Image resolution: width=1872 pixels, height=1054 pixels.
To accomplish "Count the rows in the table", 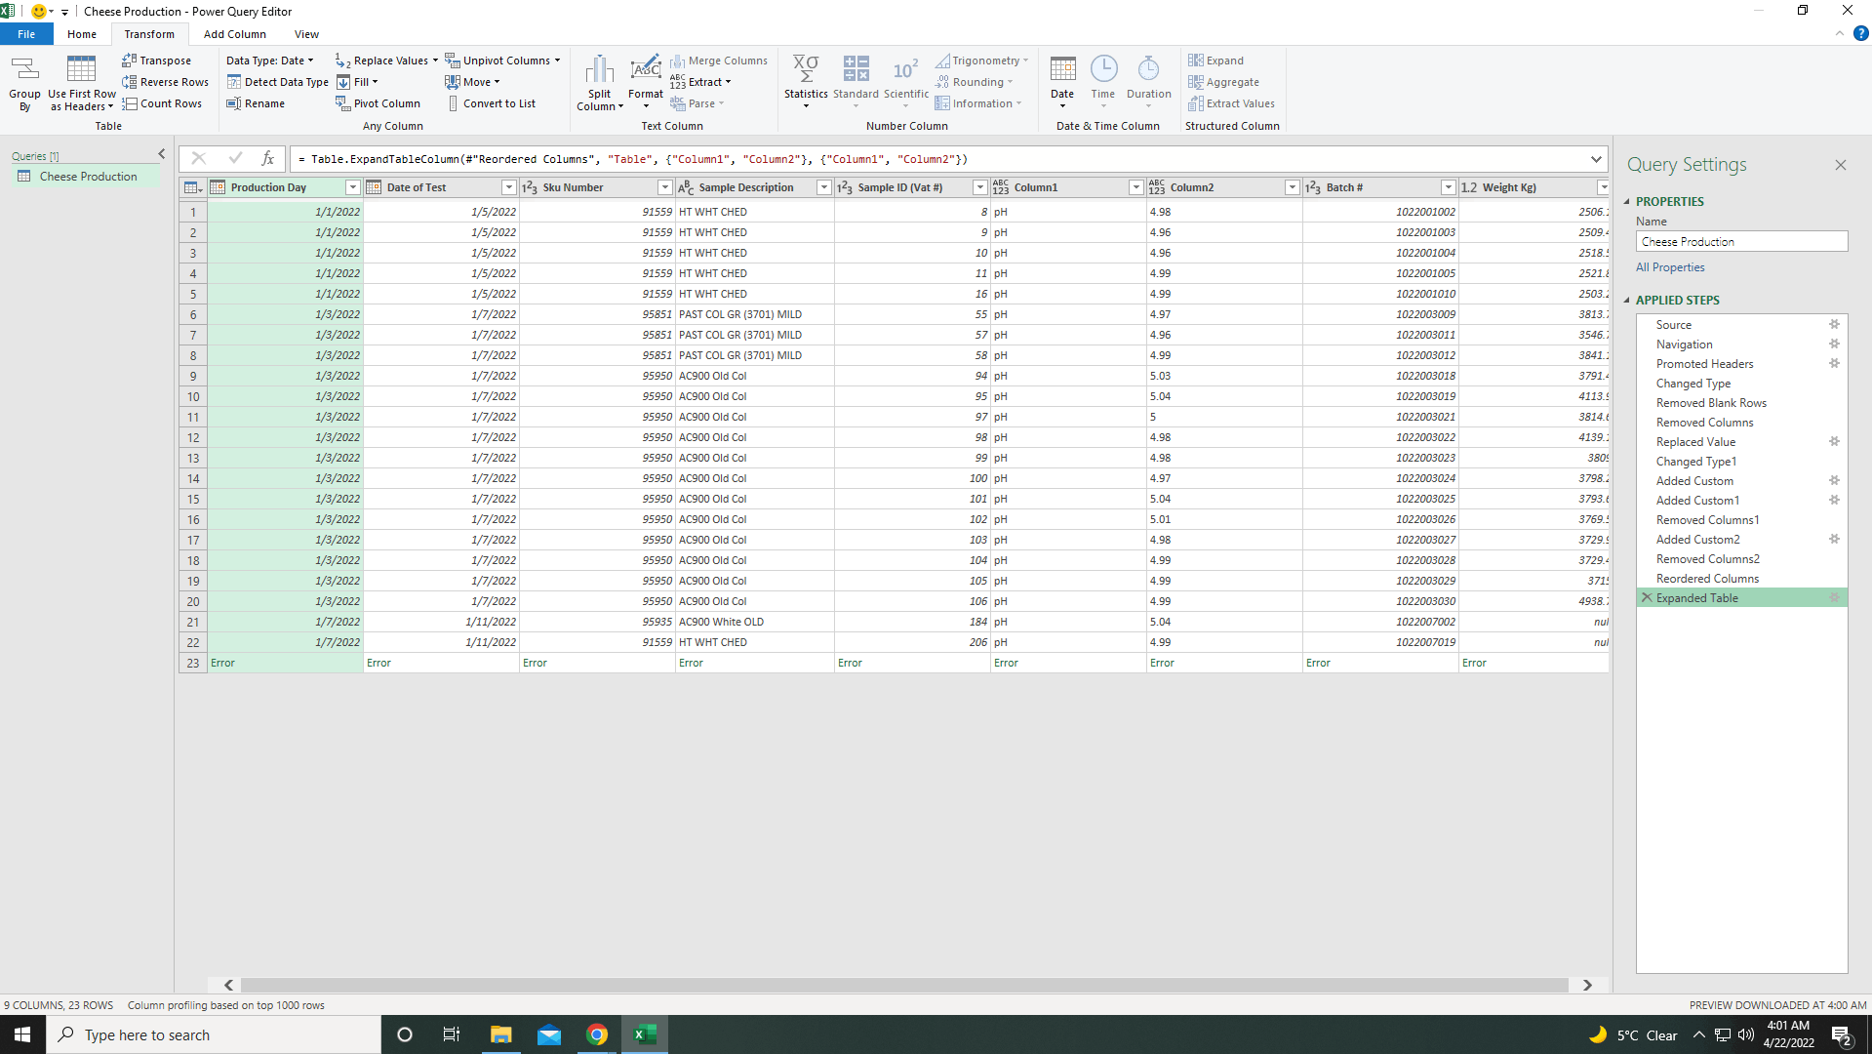I will (162, 103).
